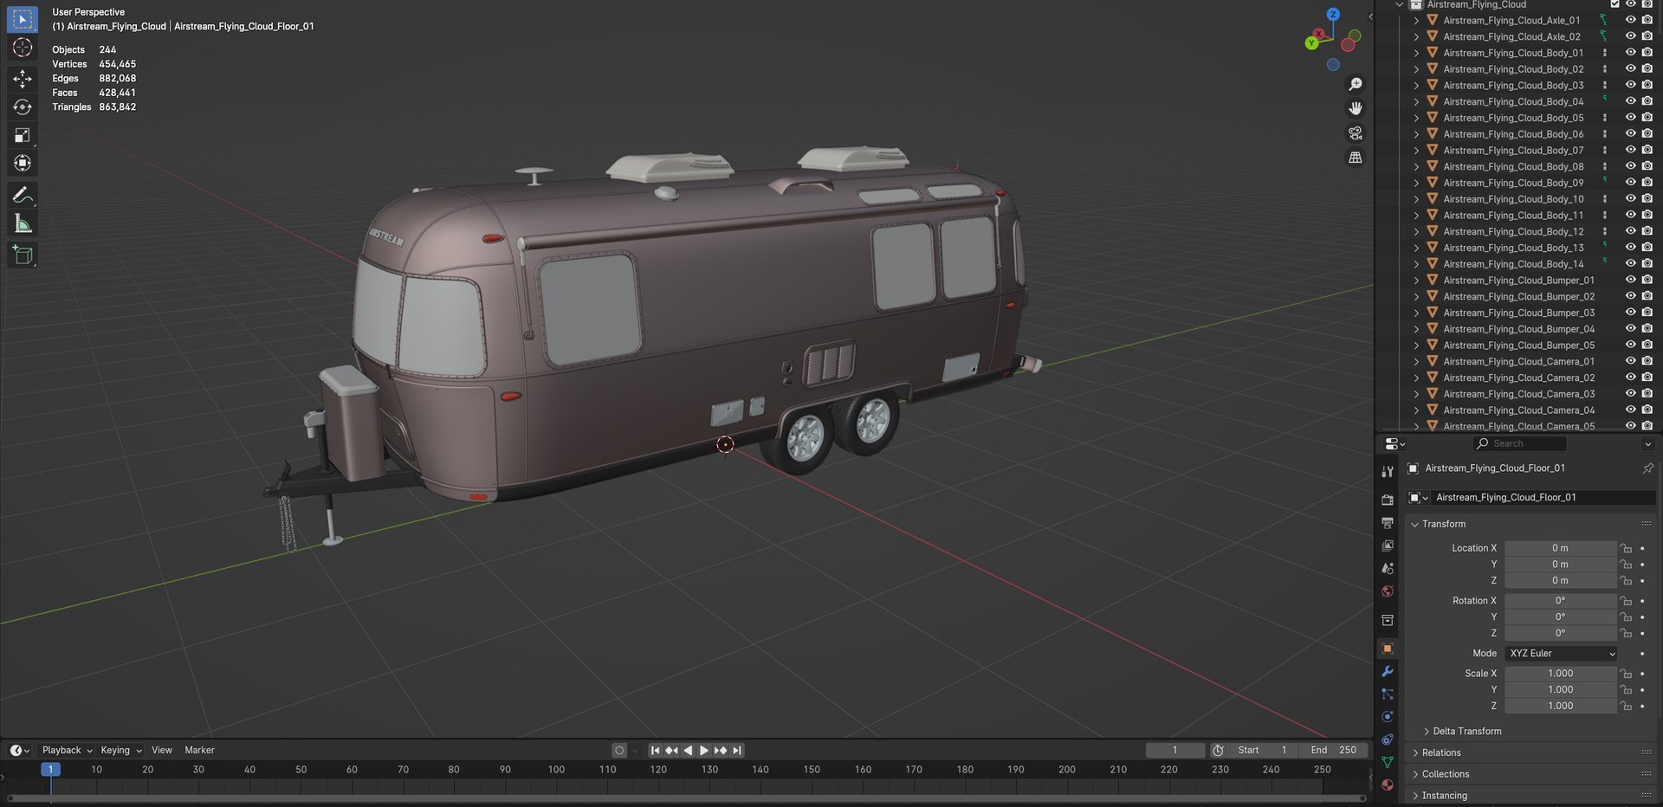Activate the 3D Cursor tool

(23, 48)
